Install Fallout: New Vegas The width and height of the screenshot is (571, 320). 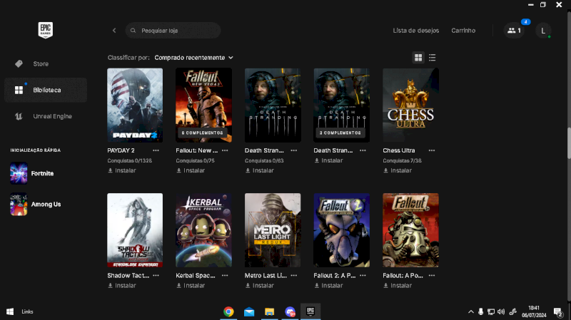191,170
